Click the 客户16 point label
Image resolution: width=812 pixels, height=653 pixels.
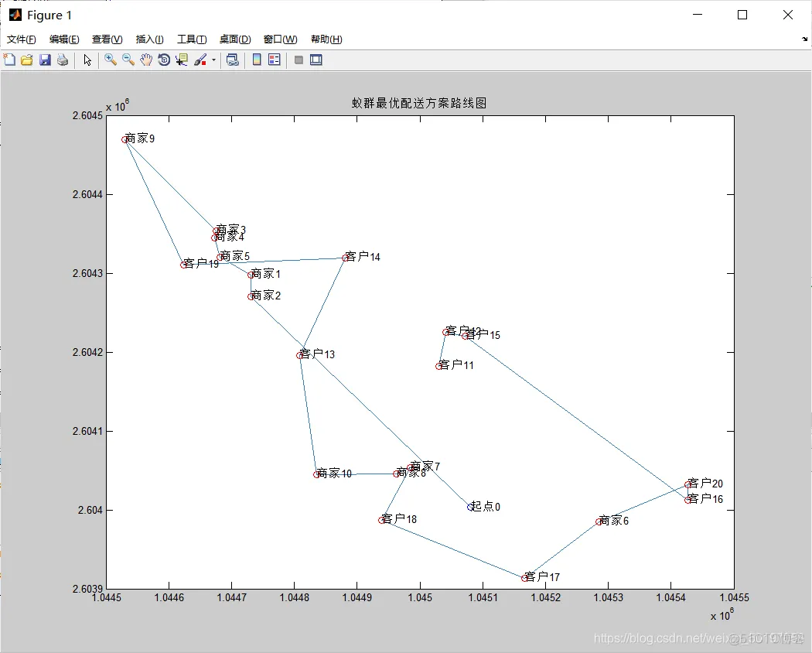(705, 499)
